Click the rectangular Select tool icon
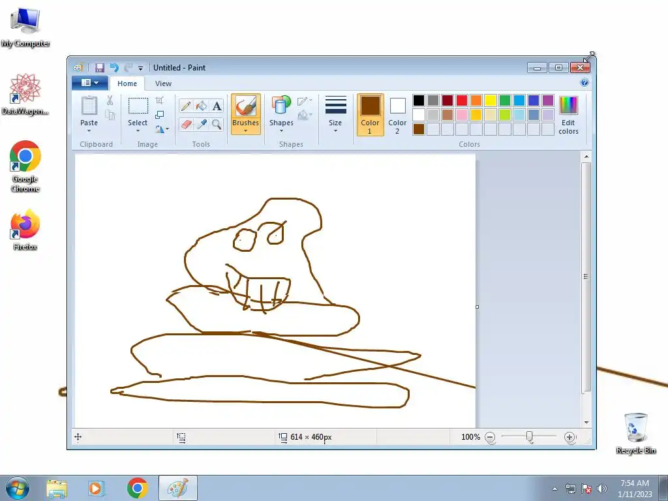This screenshot has width=668, height=501. tap(138, 106)
